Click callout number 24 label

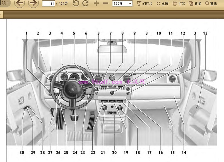click(75, 153)
